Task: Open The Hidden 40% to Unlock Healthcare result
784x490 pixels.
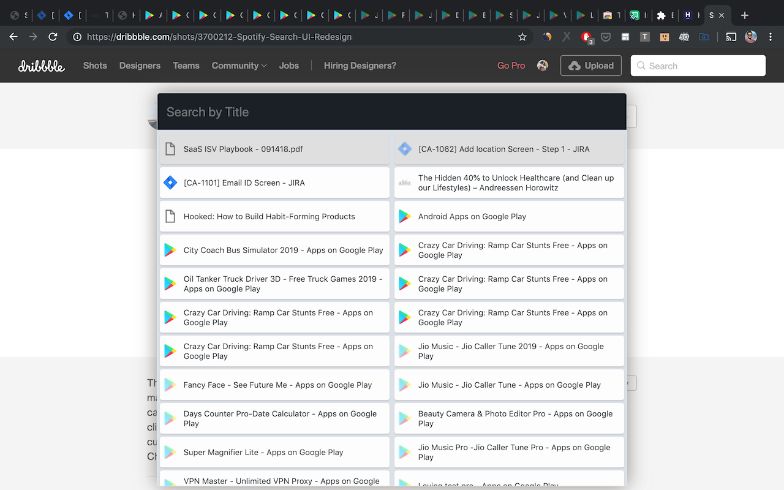Action: tap(509, 183)
